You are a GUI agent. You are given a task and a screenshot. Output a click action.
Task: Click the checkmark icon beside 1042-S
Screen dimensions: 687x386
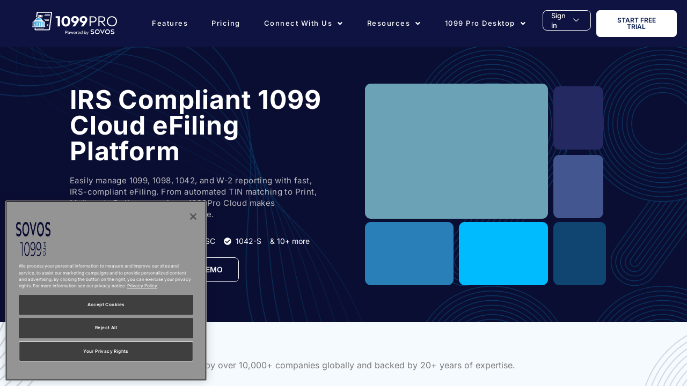(228, 241)
